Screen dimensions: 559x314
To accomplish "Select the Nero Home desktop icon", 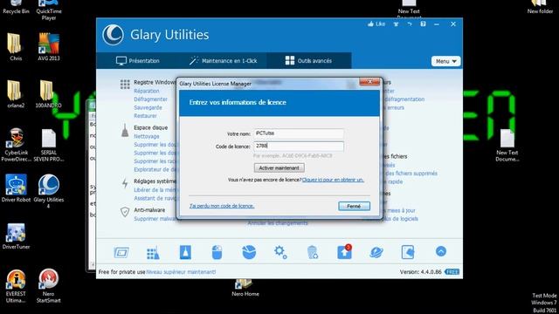I will pos(245,288).
